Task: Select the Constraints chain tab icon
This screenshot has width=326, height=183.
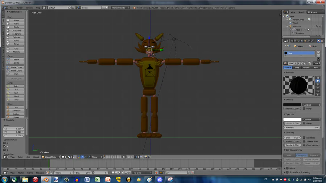Action: point(309,41)
